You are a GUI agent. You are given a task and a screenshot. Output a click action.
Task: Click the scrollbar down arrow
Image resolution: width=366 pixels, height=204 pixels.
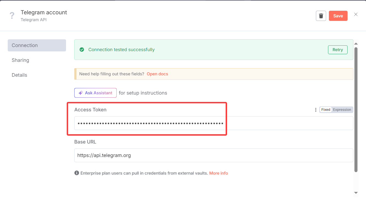[356, 193]
